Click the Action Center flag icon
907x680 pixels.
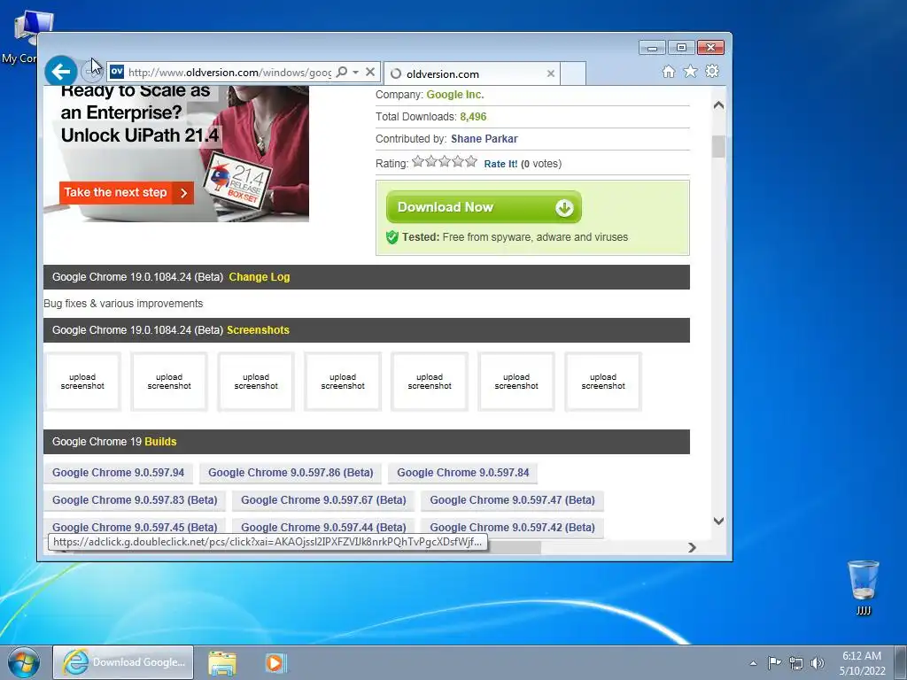pos(774,662)
